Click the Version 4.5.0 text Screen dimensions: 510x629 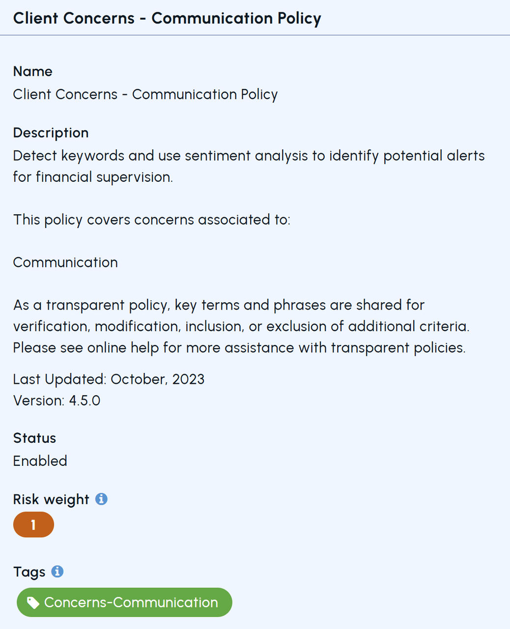[x=57, y=400]
